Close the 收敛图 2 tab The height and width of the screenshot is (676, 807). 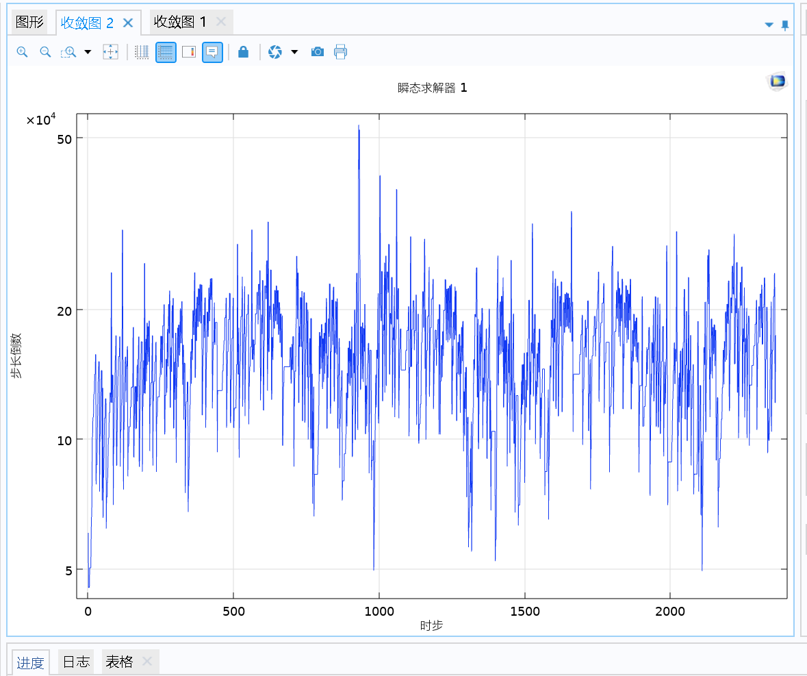click(128, 23)
